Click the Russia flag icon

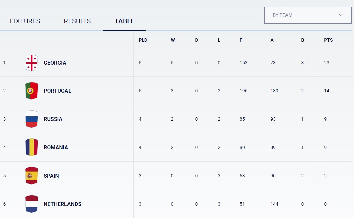tap(32, 119)
